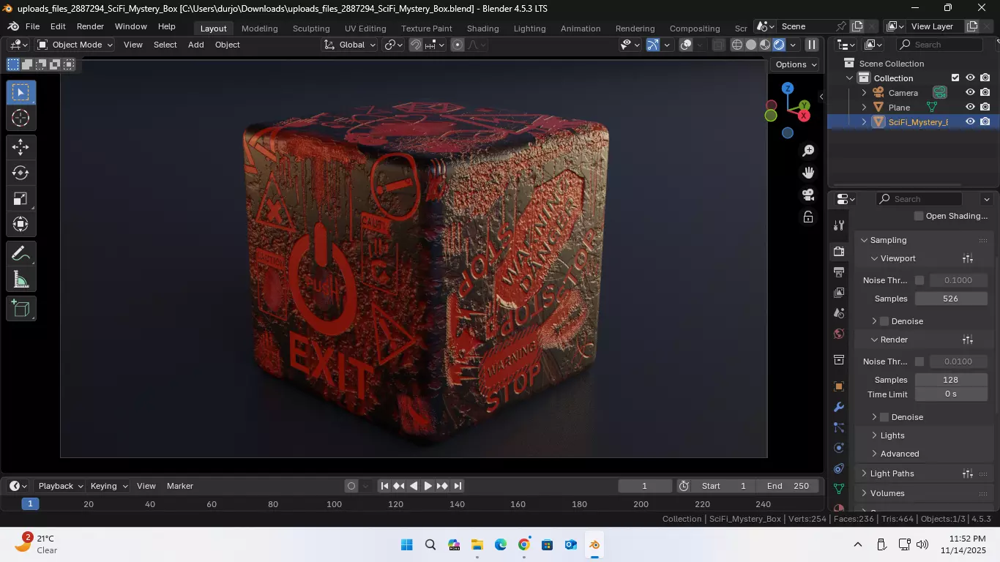The height and width of the screenshot is (562, 1000).
Task: Play the animation forward
Action: (428, 486)
